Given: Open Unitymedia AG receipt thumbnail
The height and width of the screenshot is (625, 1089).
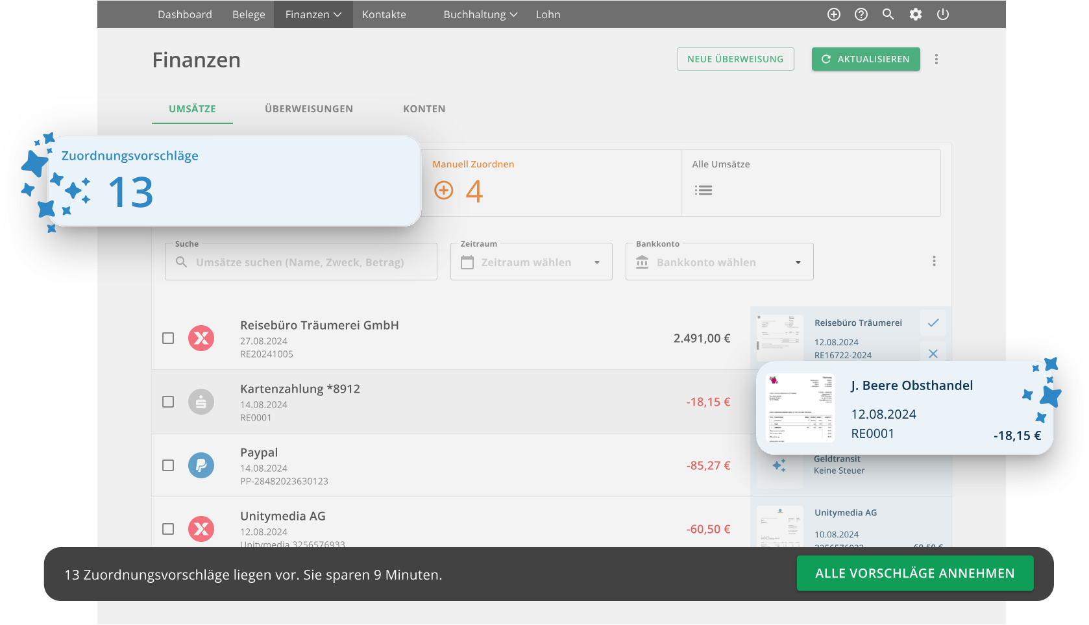Looking at the screenshot, I should (x=779, y=527).
